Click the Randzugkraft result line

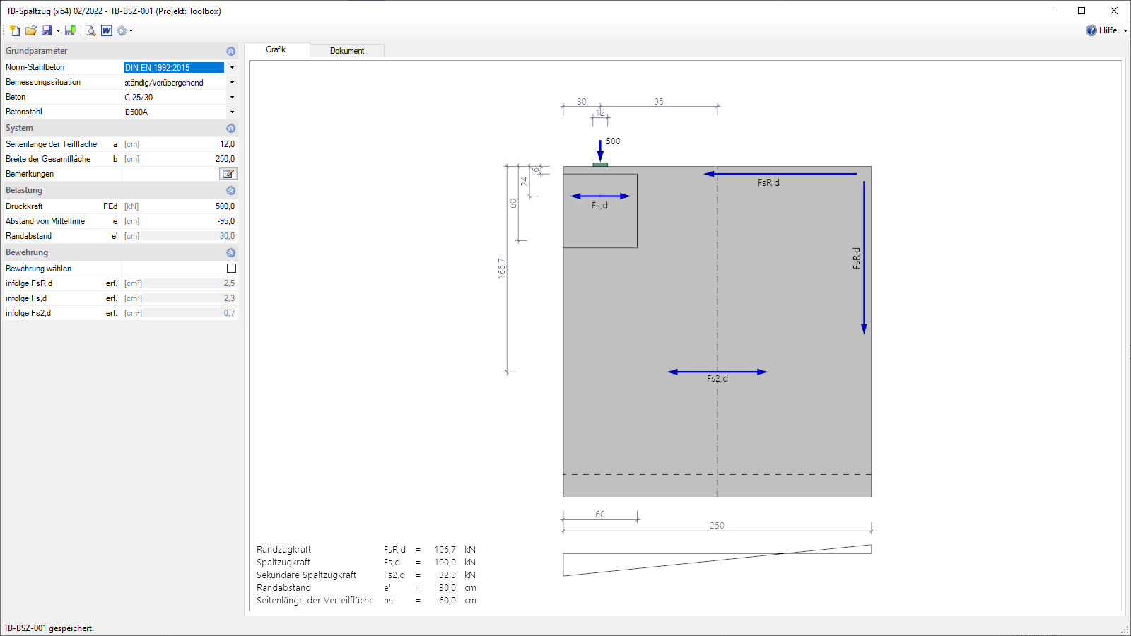point(366,550)
